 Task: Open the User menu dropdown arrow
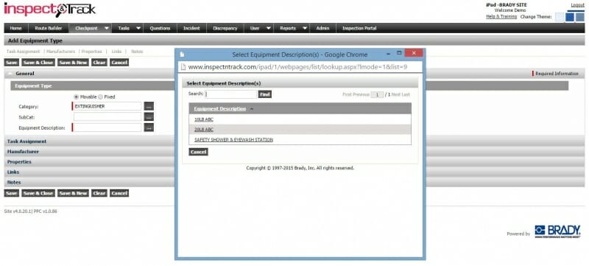269,28
